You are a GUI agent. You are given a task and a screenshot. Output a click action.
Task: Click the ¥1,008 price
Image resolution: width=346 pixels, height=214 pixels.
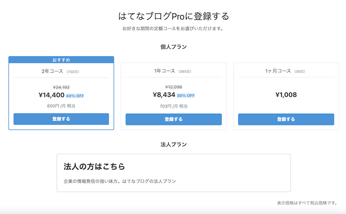(x=286, y=95)
